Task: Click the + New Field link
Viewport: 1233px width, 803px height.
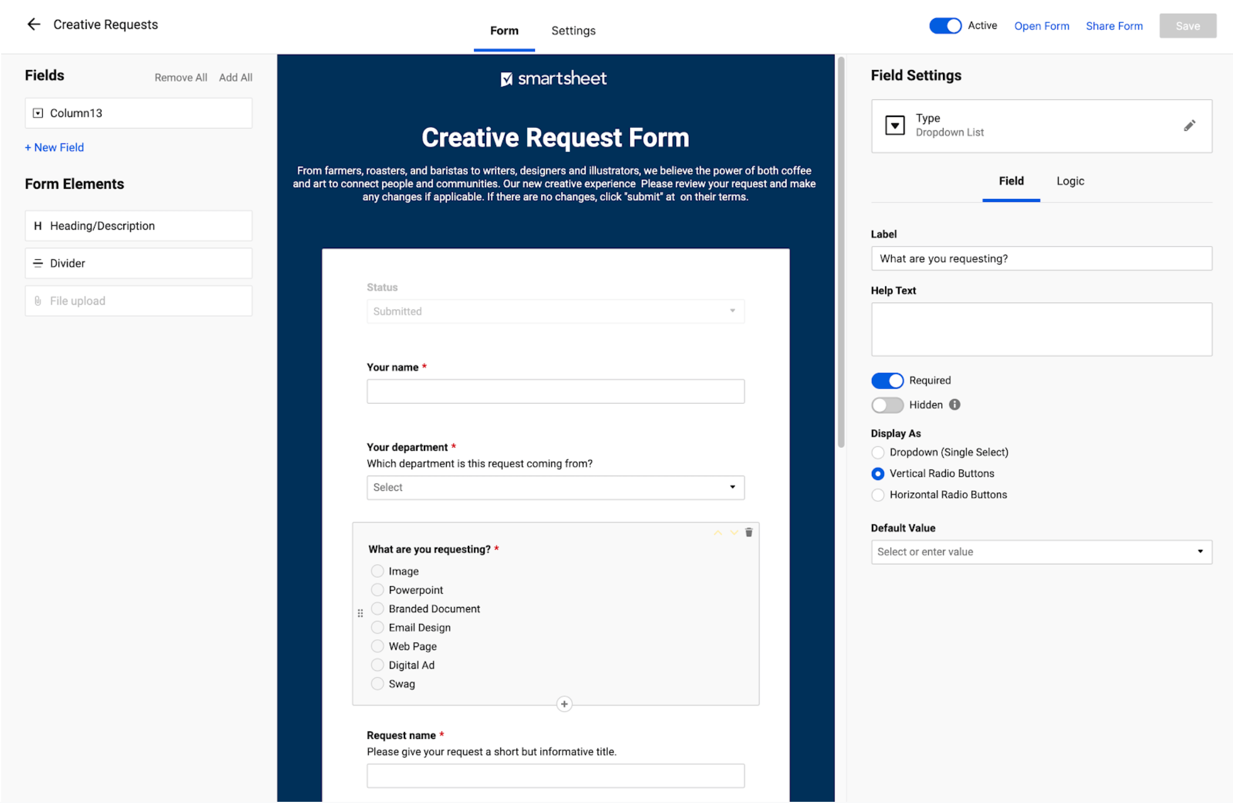Action: pyautogui.click(x=55, y=147)
